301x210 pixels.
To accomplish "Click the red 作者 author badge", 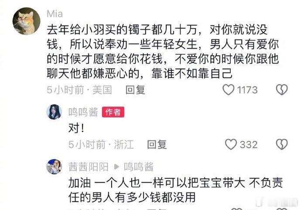I will pyautogui.click(x=113, y=112).
